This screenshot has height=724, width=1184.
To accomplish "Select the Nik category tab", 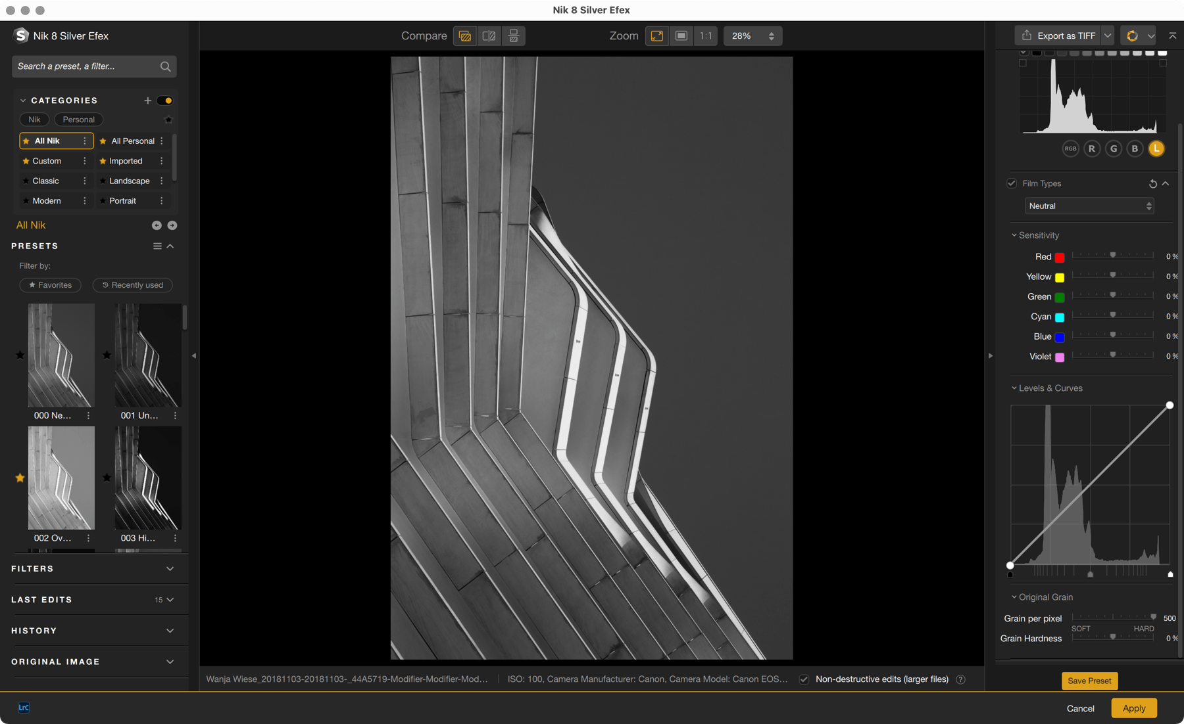I will (x=34, y=120).
